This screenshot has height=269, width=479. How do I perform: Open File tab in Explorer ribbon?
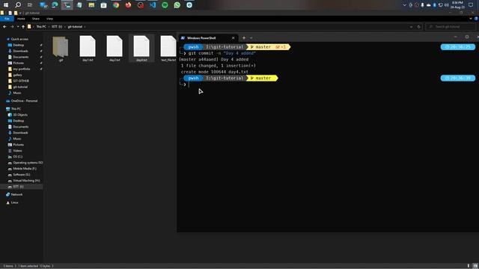(7, 19)
